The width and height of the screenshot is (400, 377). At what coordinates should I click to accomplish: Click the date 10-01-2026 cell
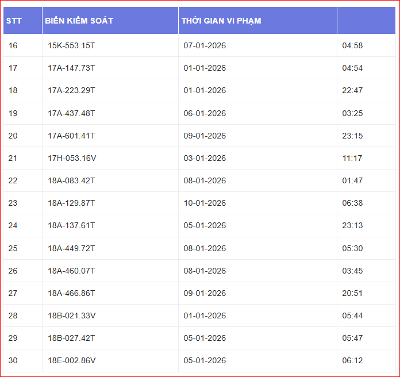[205, 203]
